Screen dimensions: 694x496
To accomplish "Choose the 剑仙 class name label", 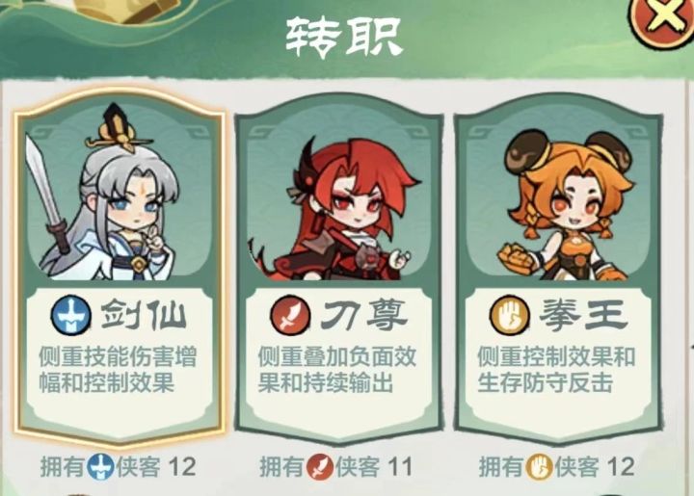I will click(x=144, y=315).
